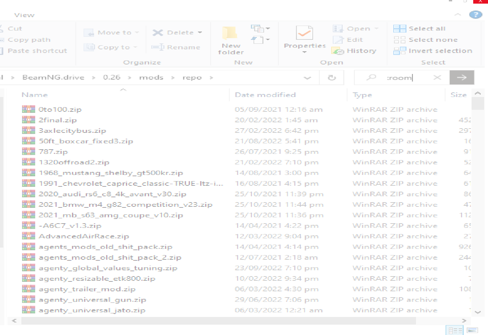Click the 1991 chevrolet caprice archive icon
This screenshot has height=335, width=488.
tap(29, 183)
